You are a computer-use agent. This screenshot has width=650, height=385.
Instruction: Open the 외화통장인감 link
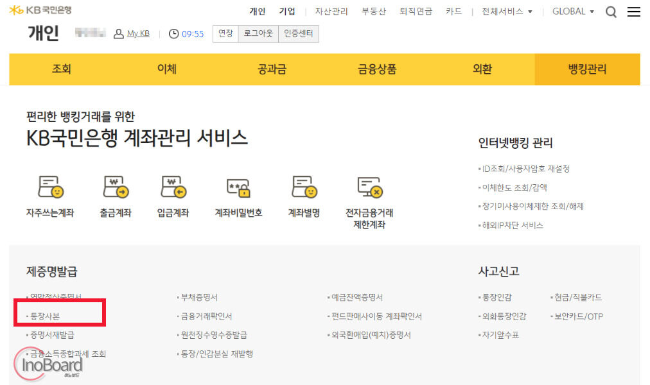(504, 316)
